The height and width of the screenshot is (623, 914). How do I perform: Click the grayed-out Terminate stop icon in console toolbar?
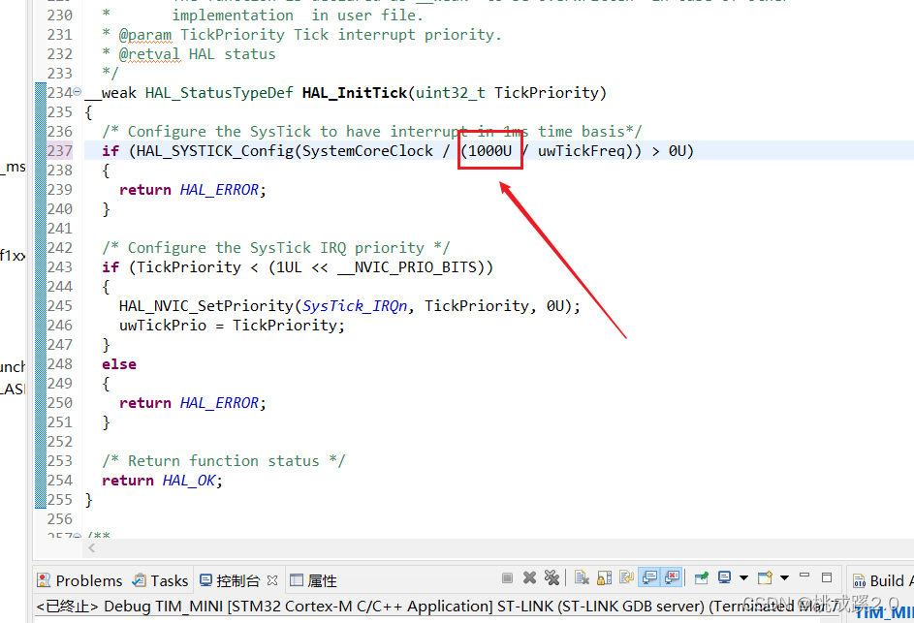pos(507,577)
